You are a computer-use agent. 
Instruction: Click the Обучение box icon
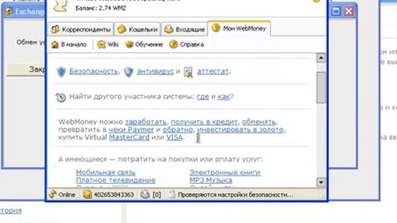129,45
